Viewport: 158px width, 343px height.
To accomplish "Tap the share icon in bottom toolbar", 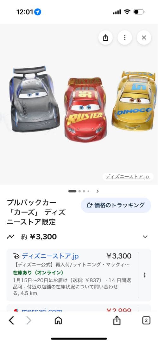I will tap(117, 321).
